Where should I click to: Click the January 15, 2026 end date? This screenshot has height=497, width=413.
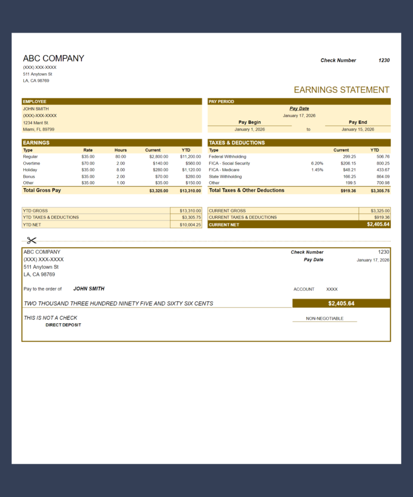[358, 130]
